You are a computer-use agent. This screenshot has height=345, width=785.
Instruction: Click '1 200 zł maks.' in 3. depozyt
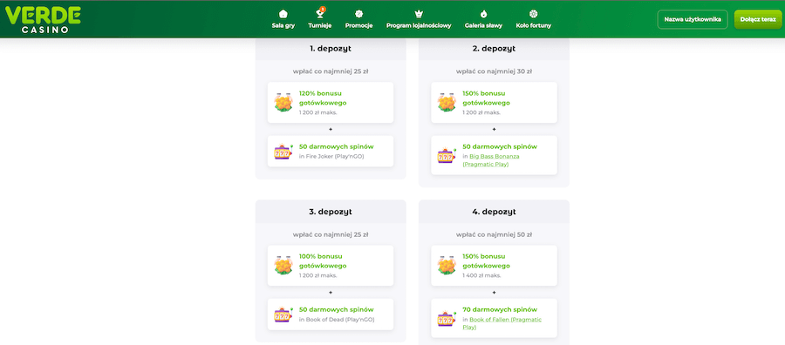(317, 275)
